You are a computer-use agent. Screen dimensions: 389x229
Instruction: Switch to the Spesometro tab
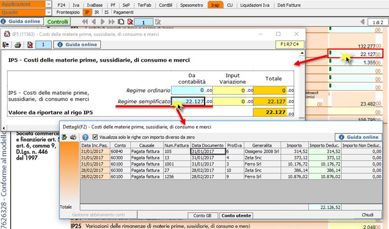tap(191, 5)
